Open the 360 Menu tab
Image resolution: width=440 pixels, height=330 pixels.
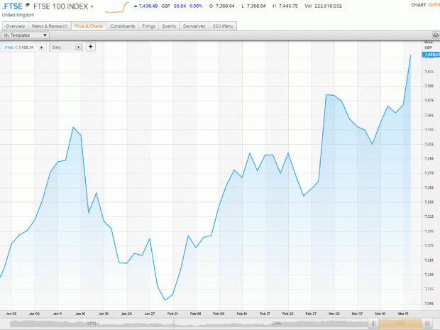(223, 26)
